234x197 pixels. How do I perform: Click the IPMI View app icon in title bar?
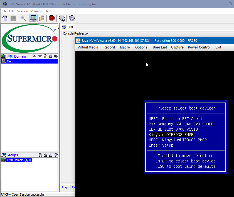click(x=5, y=4)
